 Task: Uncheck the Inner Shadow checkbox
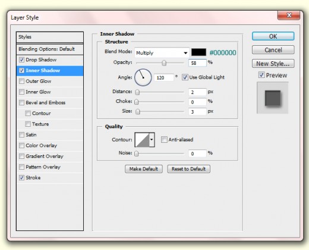point(21,70)
